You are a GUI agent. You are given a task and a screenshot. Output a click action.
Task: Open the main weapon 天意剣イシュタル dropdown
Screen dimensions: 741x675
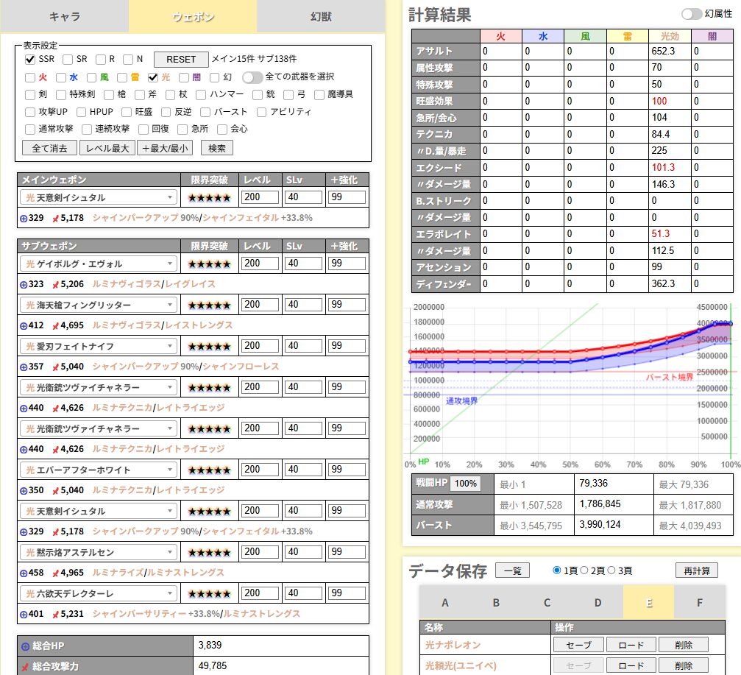click(98, 198)
